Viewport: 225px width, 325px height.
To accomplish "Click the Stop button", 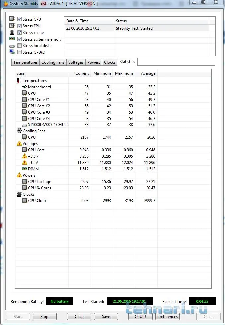I will click(x=44, y=316).
